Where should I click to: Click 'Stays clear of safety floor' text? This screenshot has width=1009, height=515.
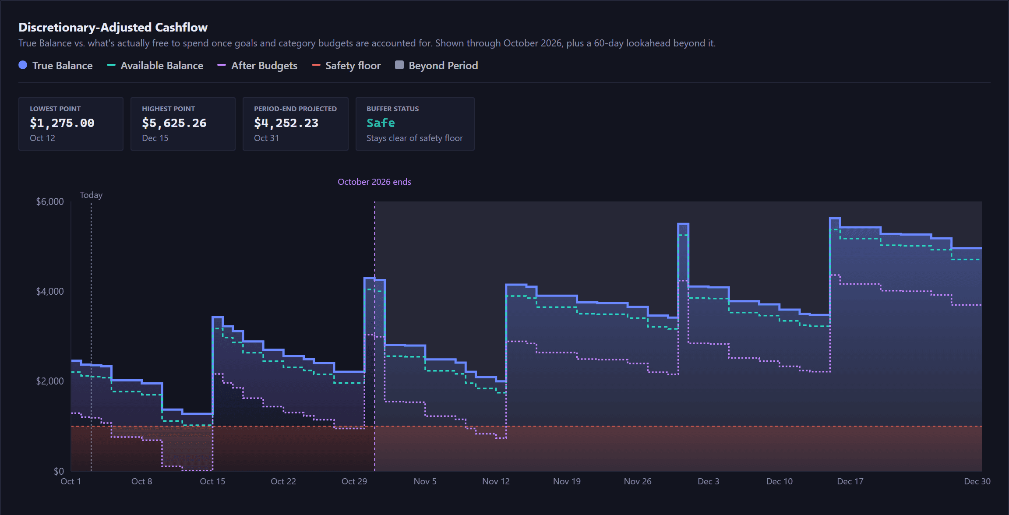point(415,138)
